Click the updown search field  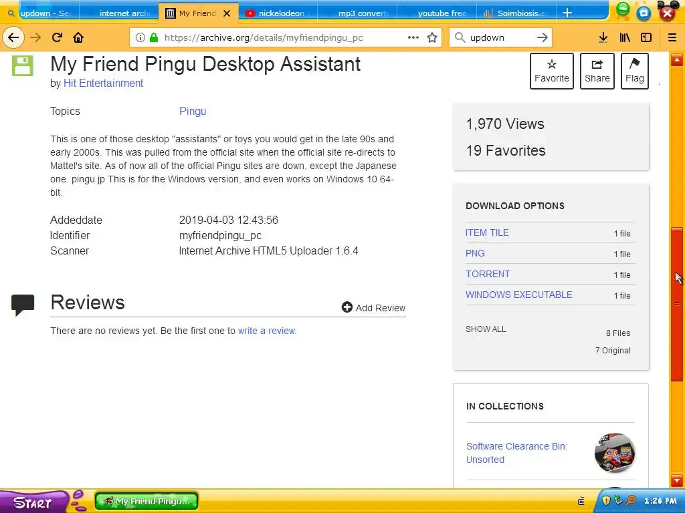[500, 37]
